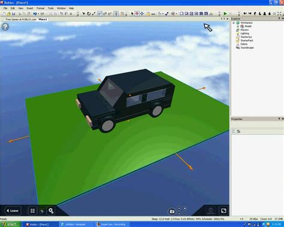Select Lighting in Explorer
Viewport: 284px width, 227px height.
(244, 34)
